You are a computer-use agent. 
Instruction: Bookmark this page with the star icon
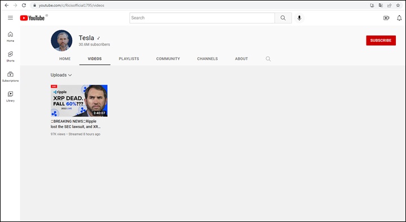[398, 5]
